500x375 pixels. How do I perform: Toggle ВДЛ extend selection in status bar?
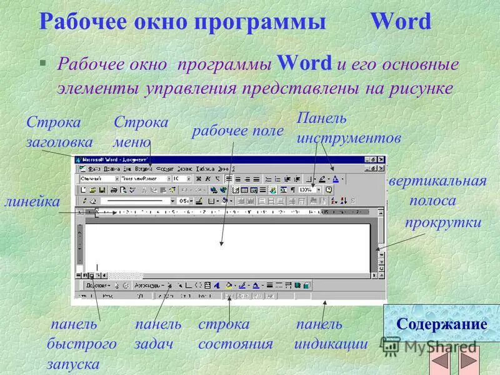257,296
